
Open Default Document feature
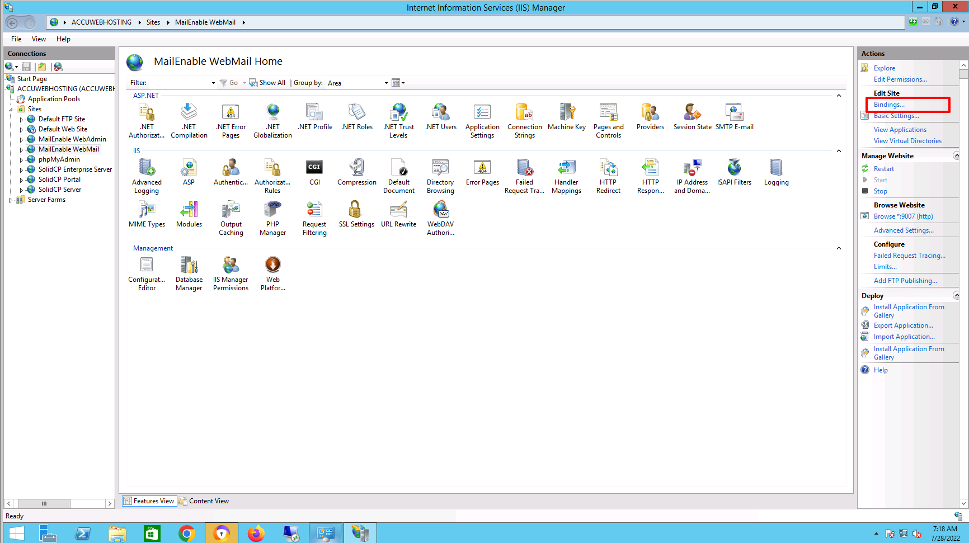[399, 176]
